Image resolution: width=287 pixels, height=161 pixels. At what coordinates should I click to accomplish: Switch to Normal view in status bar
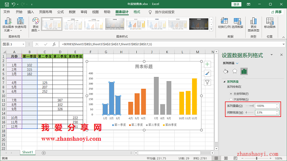pyautogui.click(x=216, y=158)
